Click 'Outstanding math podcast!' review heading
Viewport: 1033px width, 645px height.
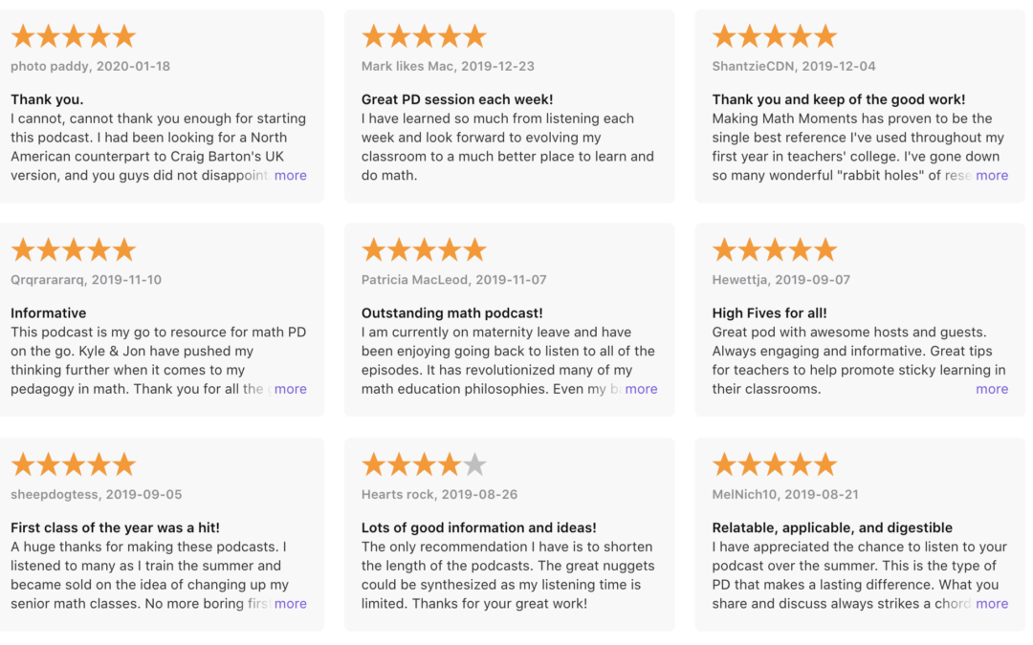pyautogui.click(x=452, y=313)
